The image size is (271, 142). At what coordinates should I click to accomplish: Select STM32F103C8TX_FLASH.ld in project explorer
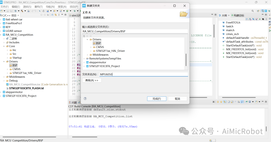[26, 88]
